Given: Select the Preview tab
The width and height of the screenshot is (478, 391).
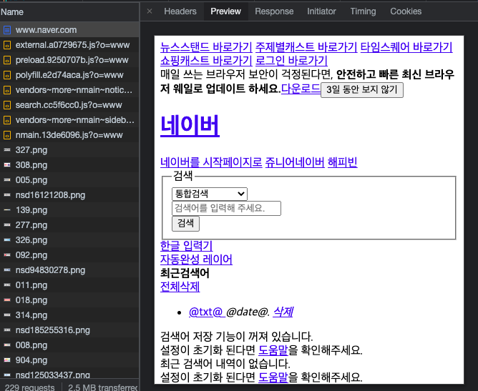Looking at the screenshot, I should pyautogui.click(x=225, y=11).
